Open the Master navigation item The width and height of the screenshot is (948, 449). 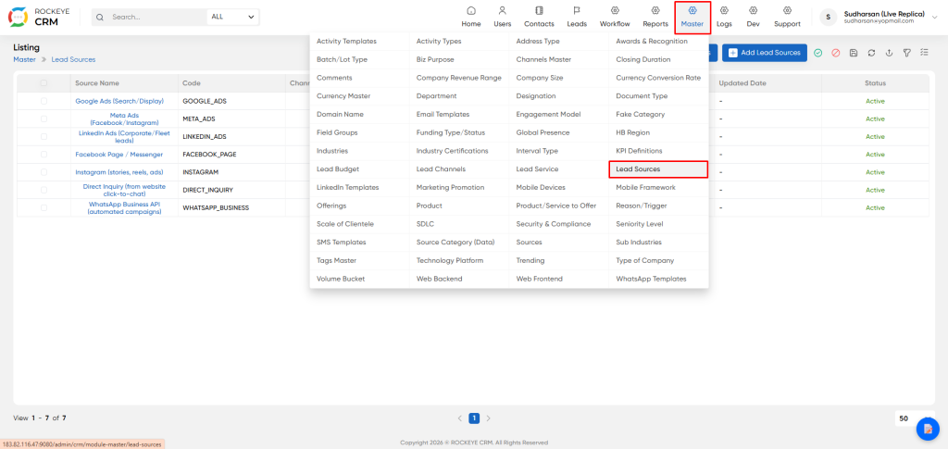coord(692,17)
